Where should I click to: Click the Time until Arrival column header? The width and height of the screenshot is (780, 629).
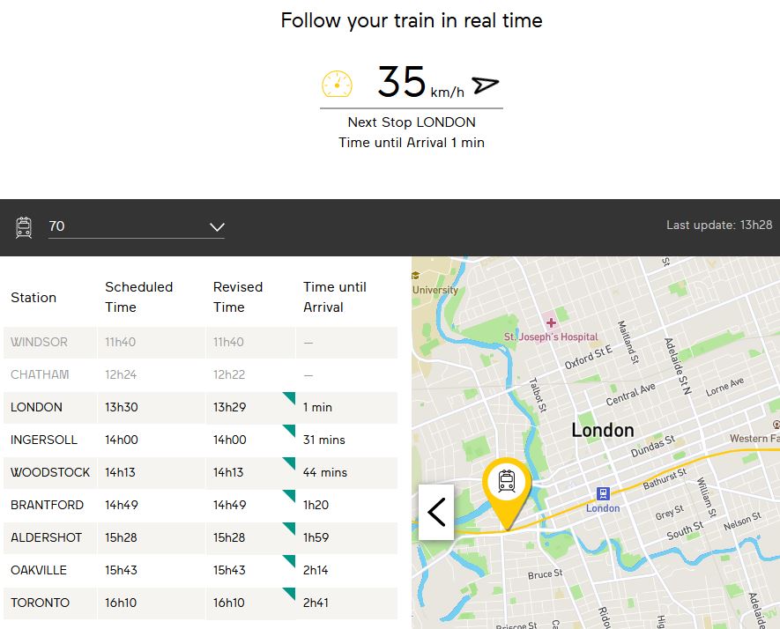coord(335,297)
